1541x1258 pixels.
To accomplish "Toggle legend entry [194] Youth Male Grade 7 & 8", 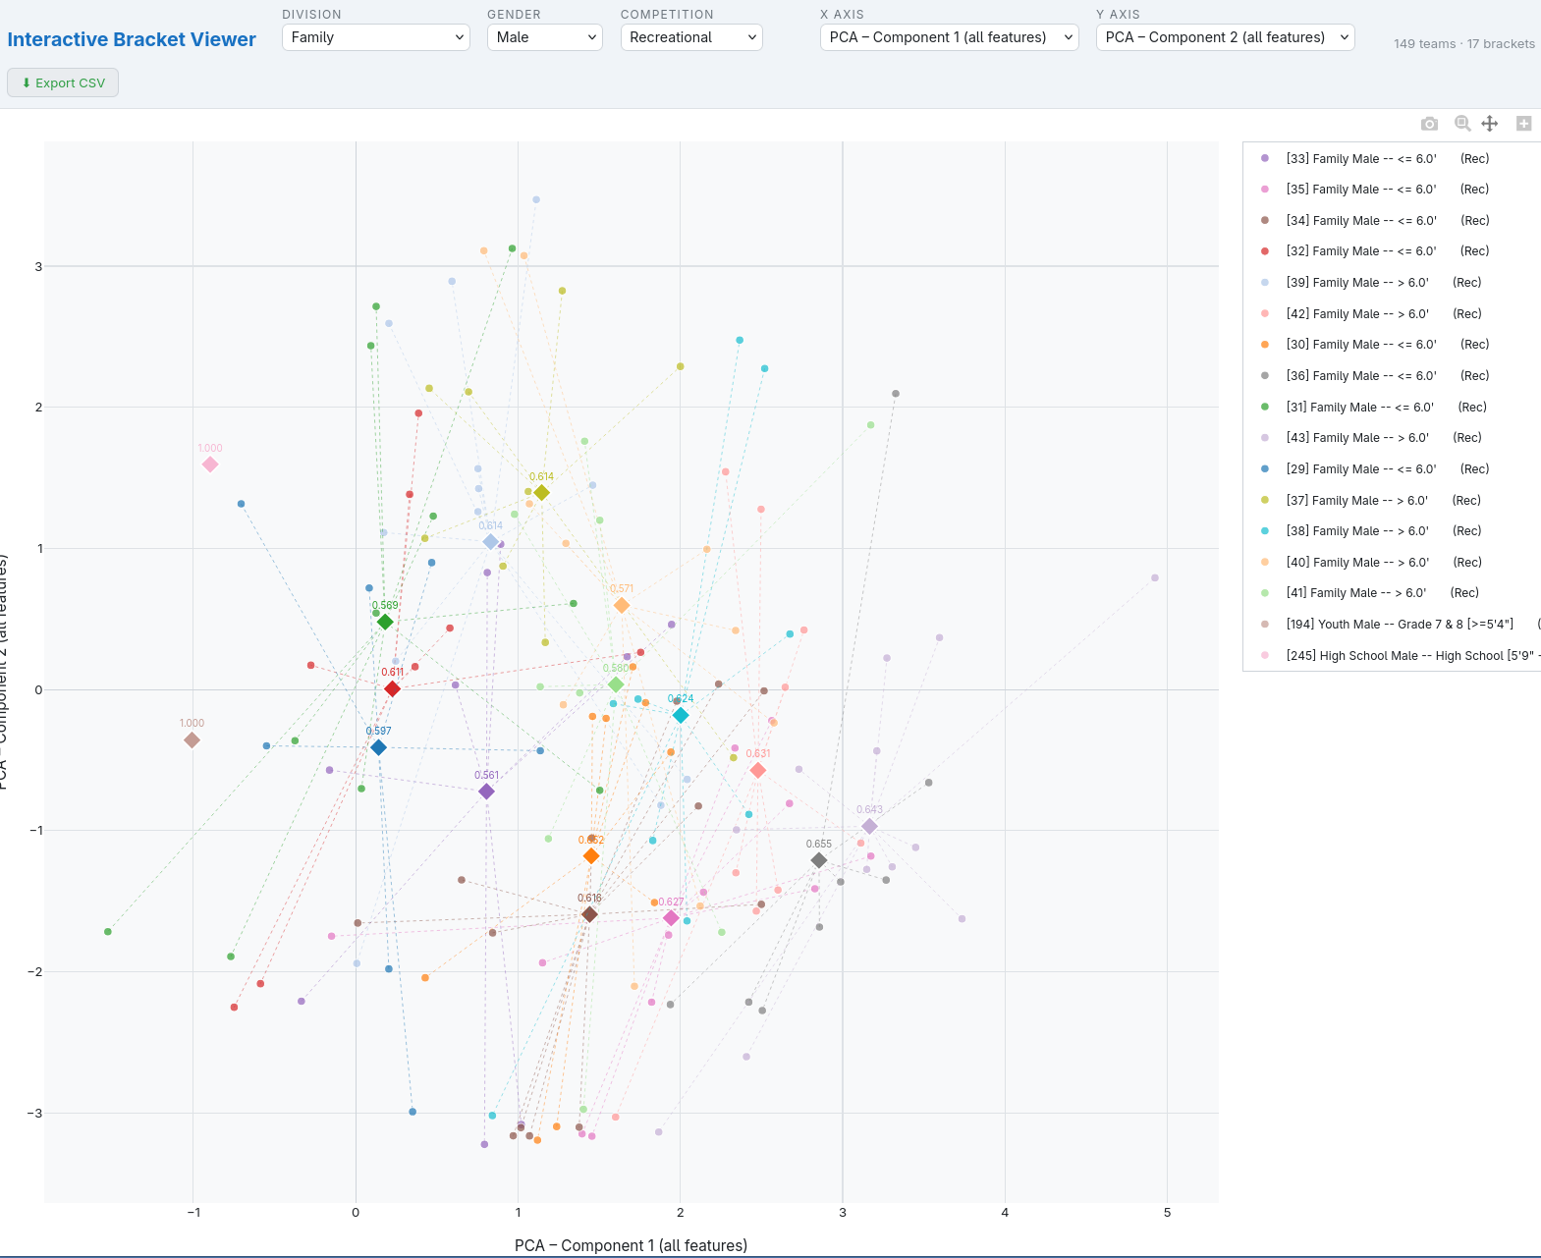I will pyautogui.click(x=1393, y=625).
